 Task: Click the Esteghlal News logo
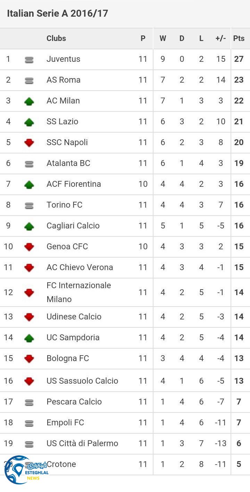click(26, 470)
